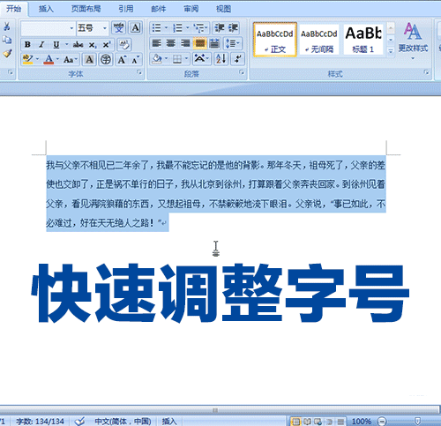This screenshot has height=426, width=441.
Task: Apply the 标题 1 style
Action: tap(363, 39)
